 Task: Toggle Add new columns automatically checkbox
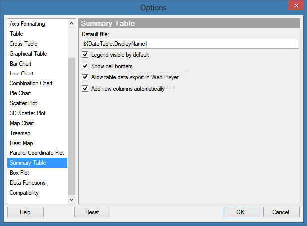(85, 89)
